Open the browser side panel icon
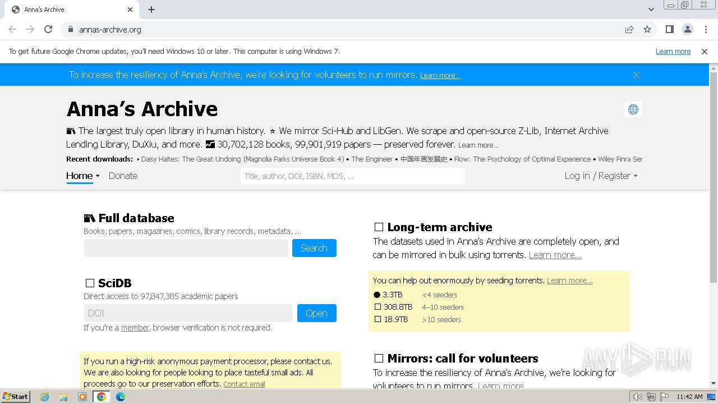Image resolution: width=718 pixels, height=404 pixels. [x=670, y=29]
